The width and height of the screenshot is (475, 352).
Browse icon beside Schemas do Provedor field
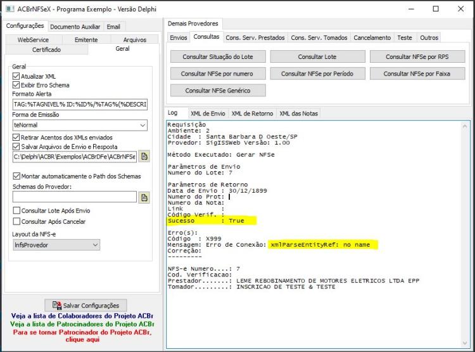(144, 197)
